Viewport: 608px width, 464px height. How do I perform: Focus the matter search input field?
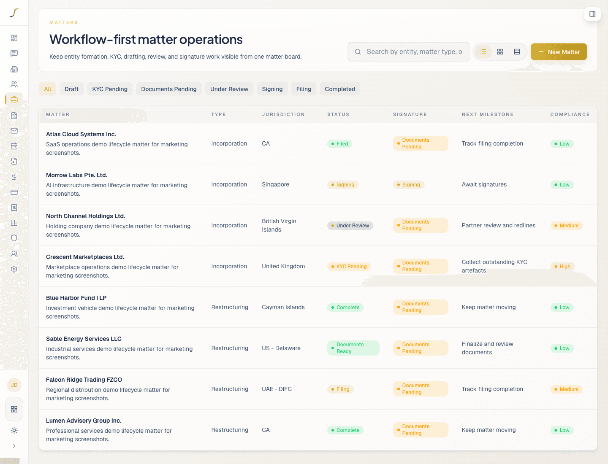tap(408, 51)
